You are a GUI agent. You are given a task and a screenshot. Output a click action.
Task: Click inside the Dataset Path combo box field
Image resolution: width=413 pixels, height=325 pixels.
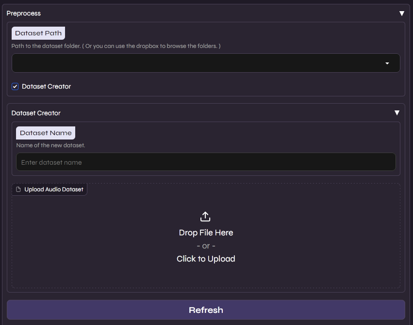point(194,63)
